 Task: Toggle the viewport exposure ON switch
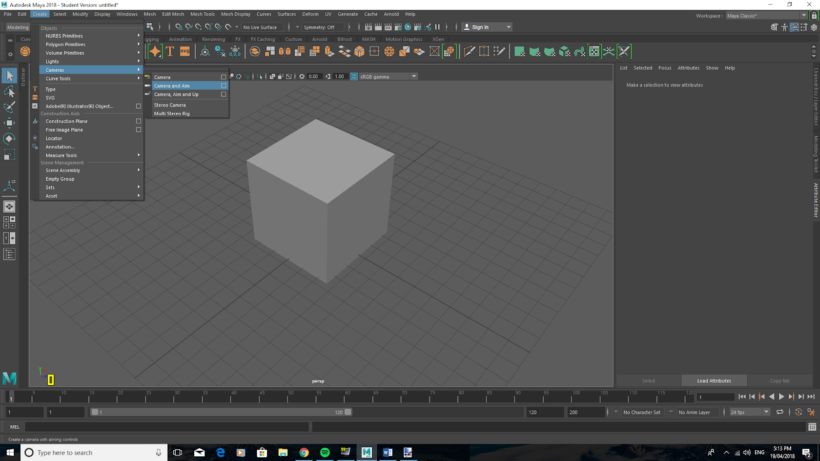click(354, 76)
